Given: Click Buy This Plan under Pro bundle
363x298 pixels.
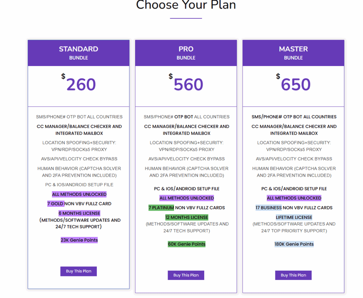Looking at the screenshot, I should tap(186, 275).
